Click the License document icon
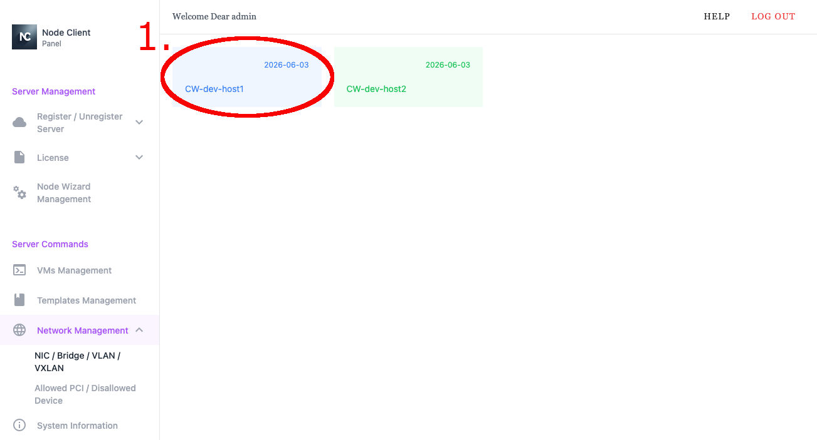817x440 pixels. (19, 158)
